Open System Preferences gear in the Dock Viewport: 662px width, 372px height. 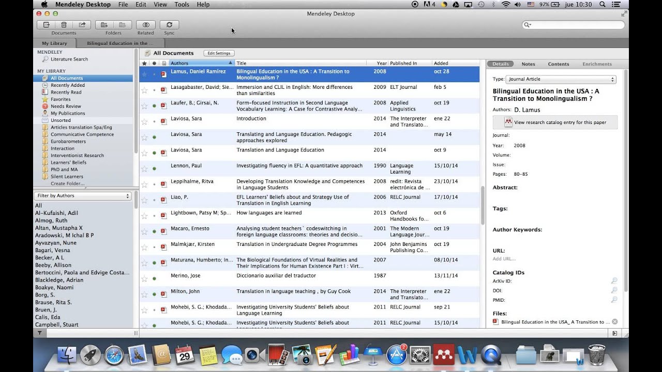click(420, 355)
